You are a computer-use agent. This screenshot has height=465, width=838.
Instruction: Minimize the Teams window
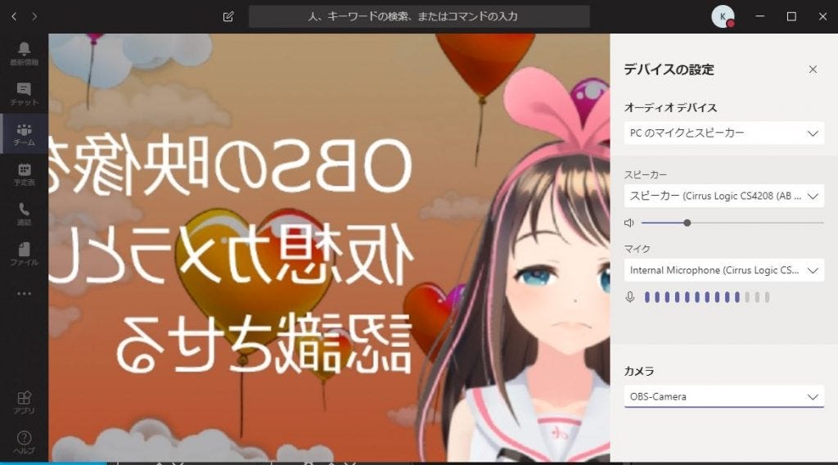pyautogui.click(x=759, y=16)
